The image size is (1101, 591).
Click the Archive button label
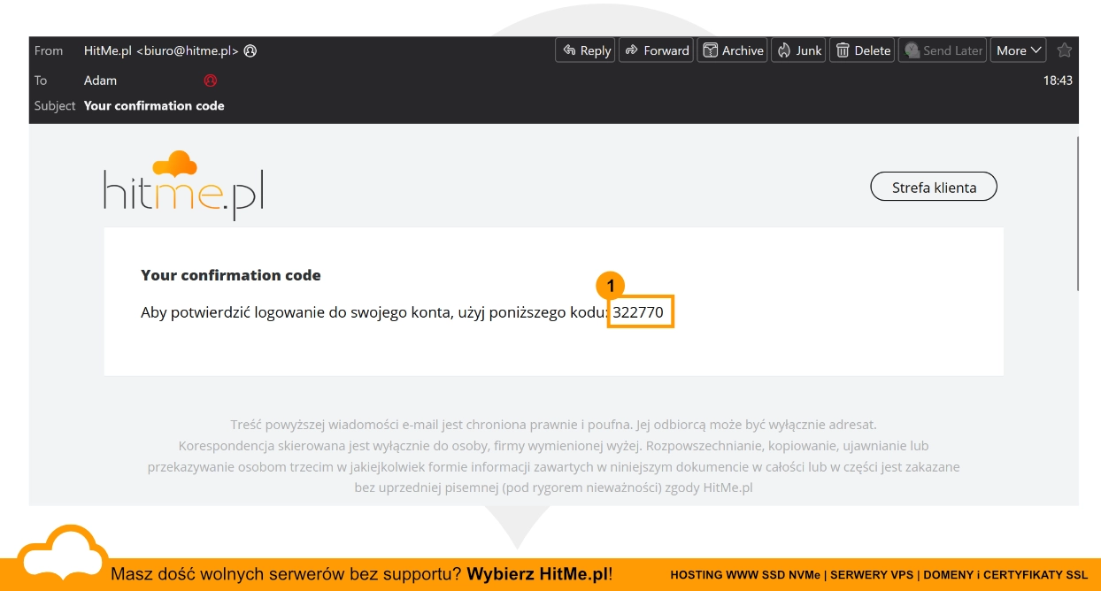point(743,50)
